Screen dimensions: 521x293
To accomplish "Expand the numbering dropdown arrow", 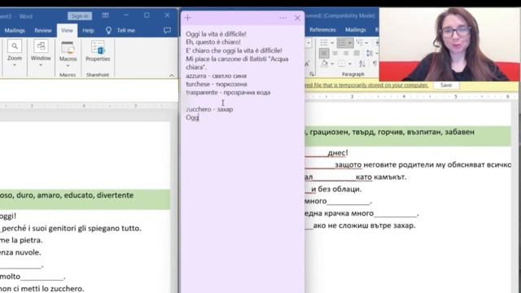I will (349, 43).
